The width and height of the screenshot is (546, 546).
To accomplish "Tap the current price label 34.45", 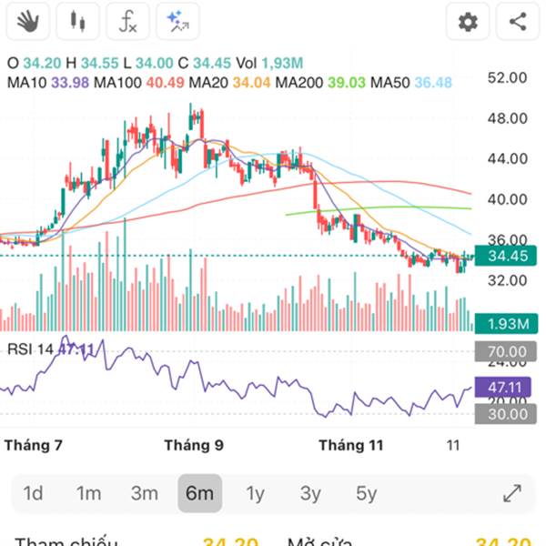I will click(508, 256).
